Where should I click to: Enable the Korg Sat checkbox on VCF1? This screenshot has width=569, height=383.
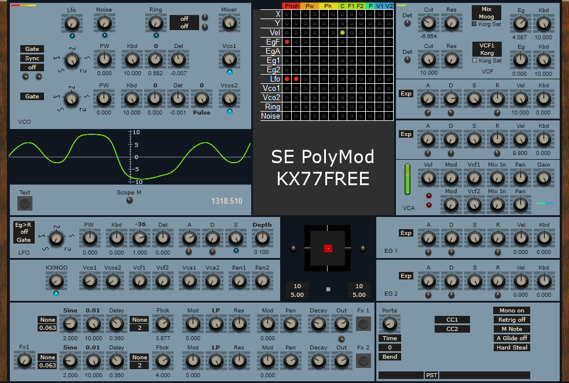tap(473, 60)
